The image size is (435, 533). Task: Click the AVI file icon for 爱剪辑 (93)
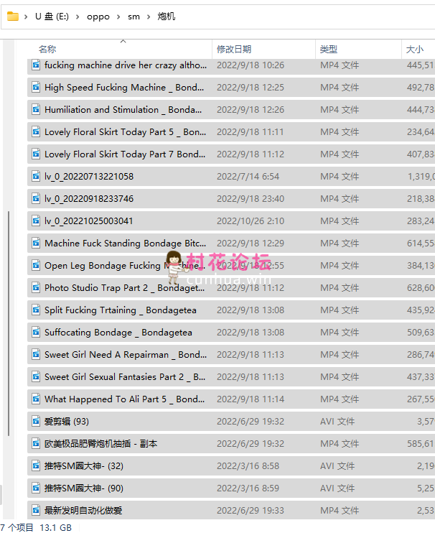35,421
